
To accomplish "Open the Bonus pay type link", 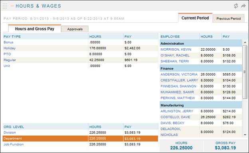I will (8, 42).
